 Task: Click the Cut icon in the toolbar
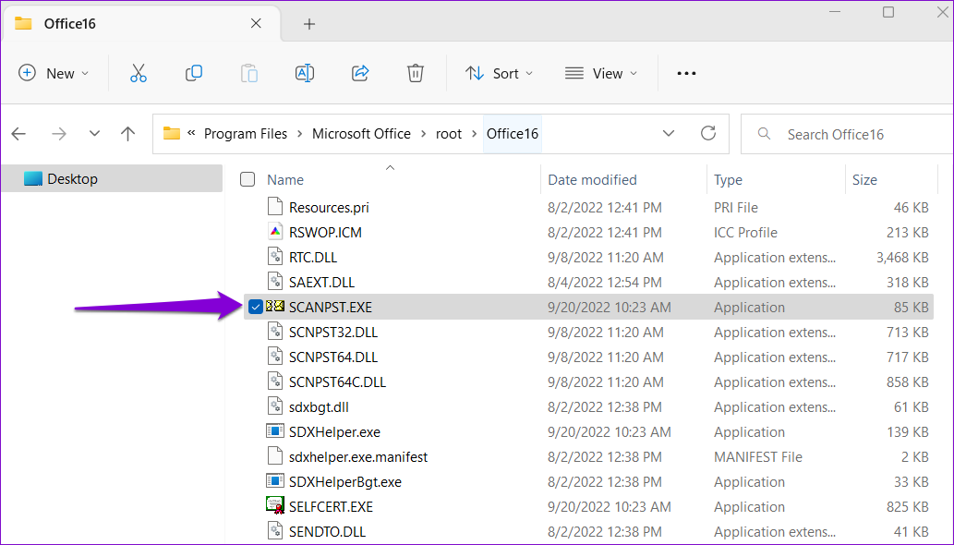pos(138,73)
